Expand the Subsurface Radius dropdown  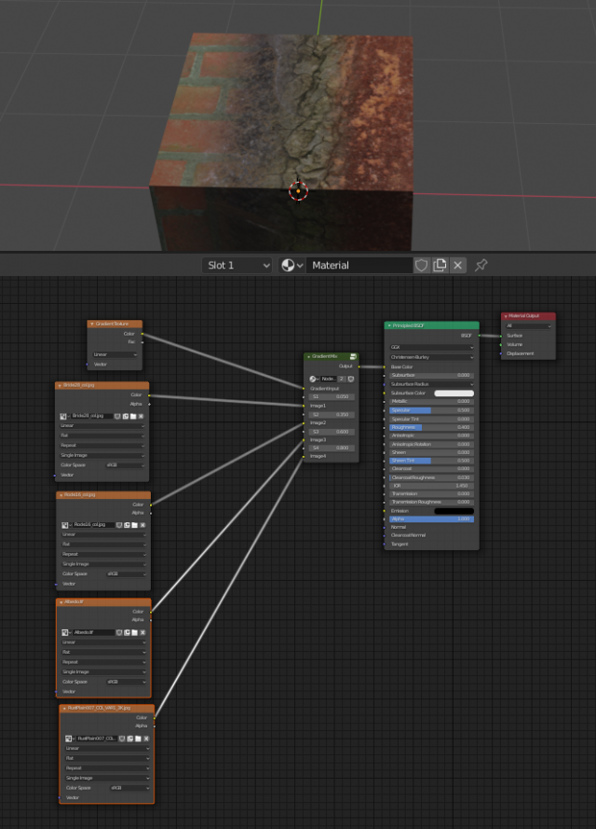[x=431, y=384]
